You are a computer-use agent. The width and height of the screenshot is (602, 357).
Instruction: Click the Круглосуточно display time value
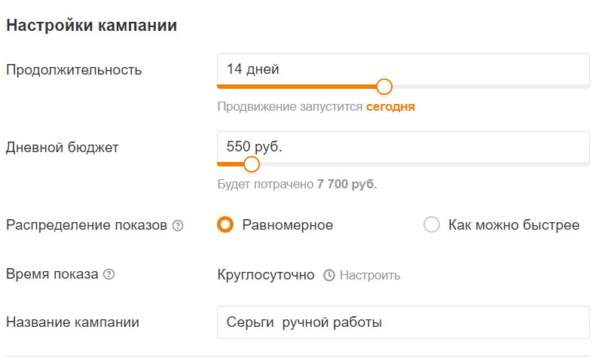click(266, 275)
